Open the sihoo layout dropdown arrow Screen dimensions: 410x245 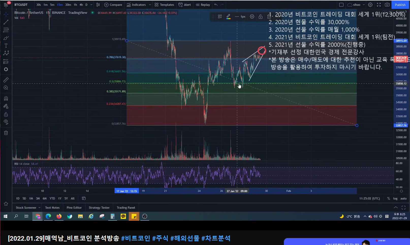pyautogui.click(x=364, y=5)
